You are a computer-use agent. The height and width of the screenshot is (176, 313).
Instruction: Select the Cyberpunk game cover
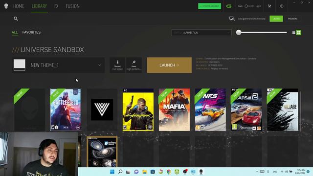138,110
